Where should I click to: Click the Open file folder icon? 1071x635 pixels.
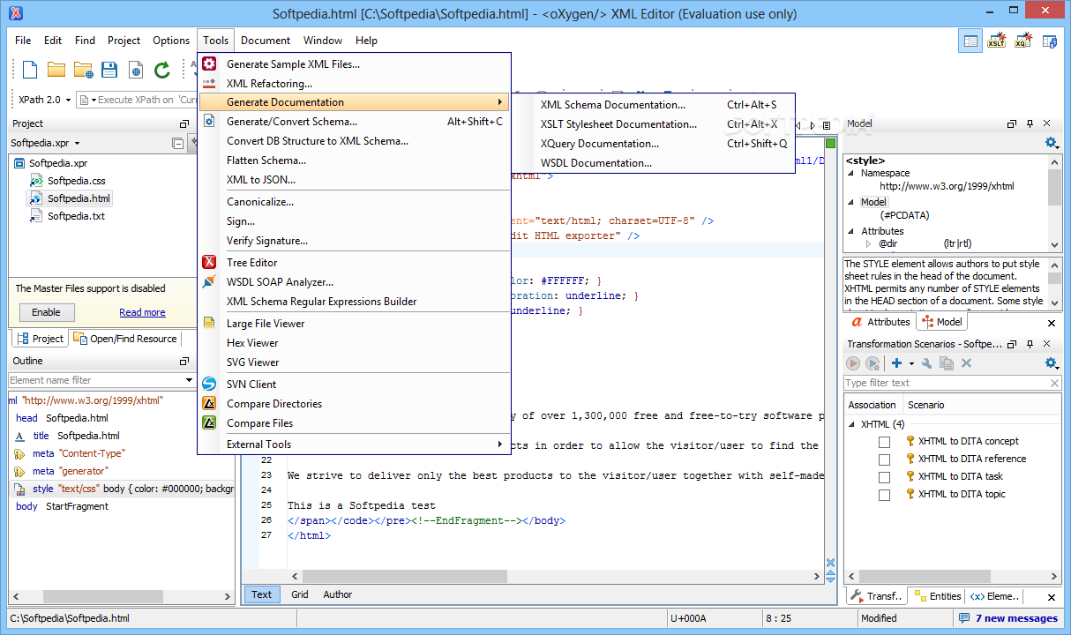click(56, 70)
